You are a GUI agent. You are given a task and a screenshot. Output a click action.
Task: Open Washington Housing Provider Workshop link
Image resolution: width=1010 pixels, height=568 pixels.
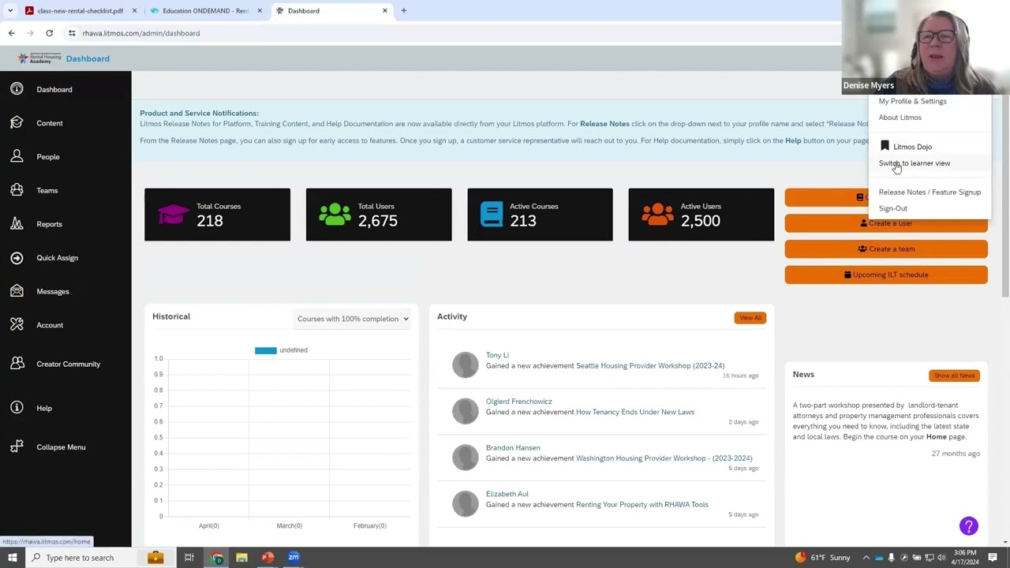coord(664,458)
